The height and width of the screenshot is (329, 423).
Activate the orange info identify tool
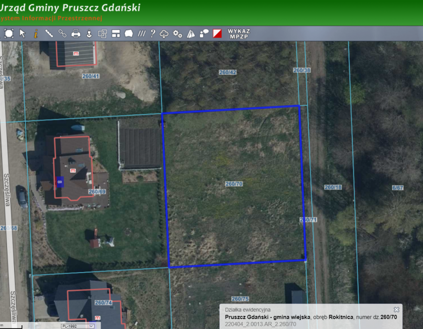(36, 33)
